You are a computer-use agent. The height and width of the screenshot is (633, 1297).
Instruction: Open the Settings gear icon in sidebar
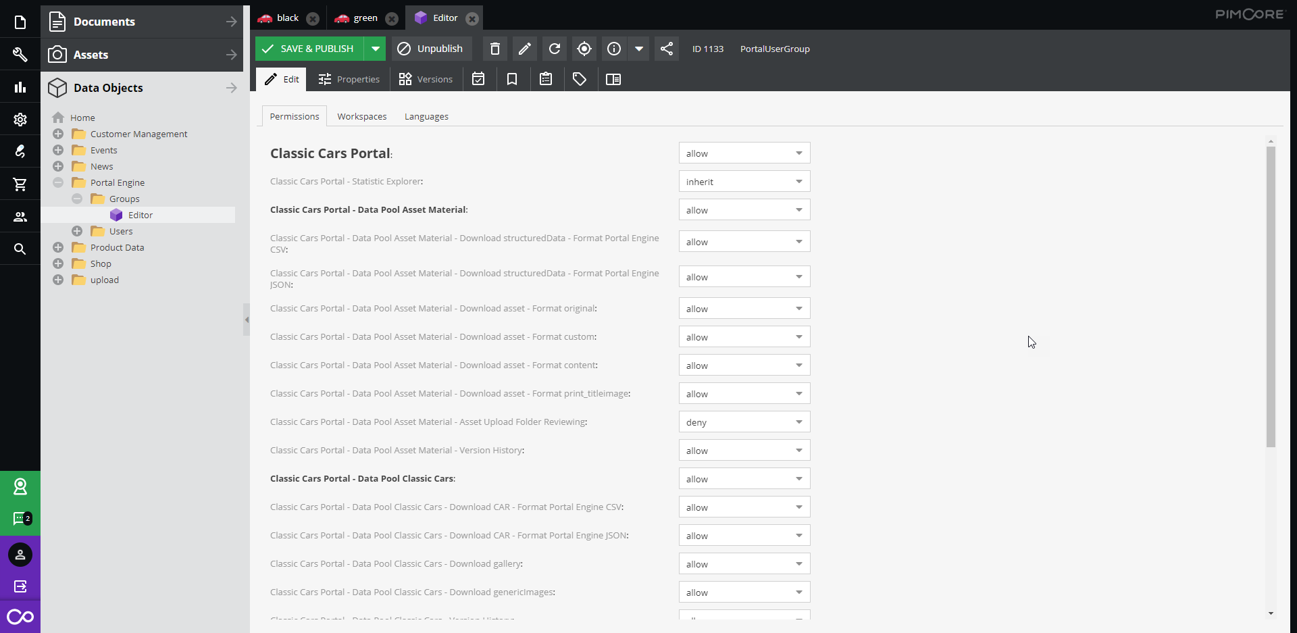tap(20, 120)
